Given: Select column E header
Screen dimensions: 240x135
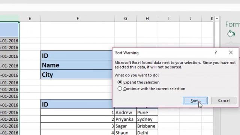Looking at the screenshot, I should (30, 18).
